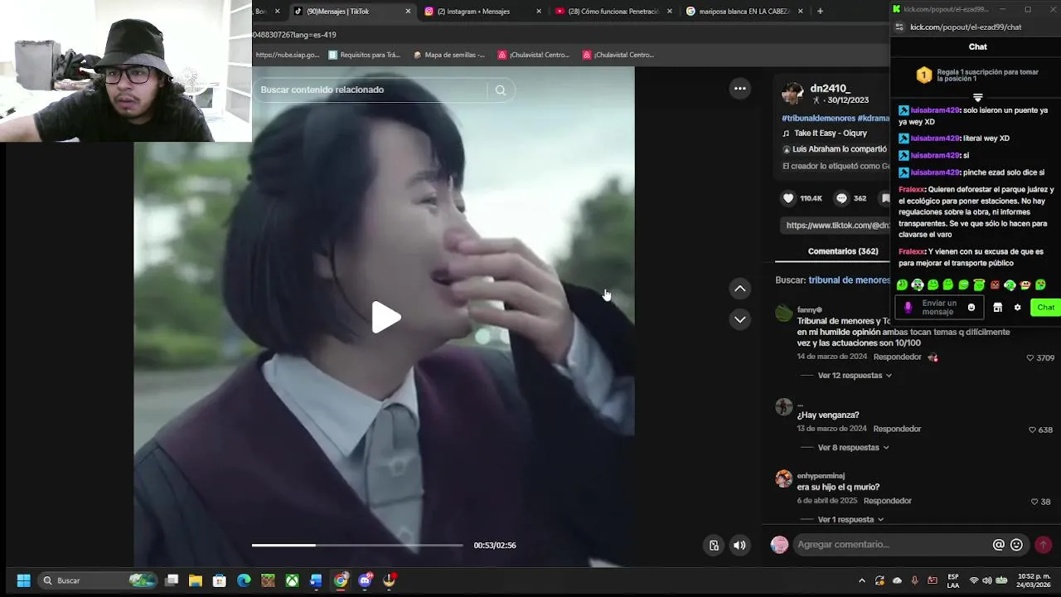1061x597 pixels.
Task: Open the Take It Easy - Oiqury sound
Action: point(830,133)
